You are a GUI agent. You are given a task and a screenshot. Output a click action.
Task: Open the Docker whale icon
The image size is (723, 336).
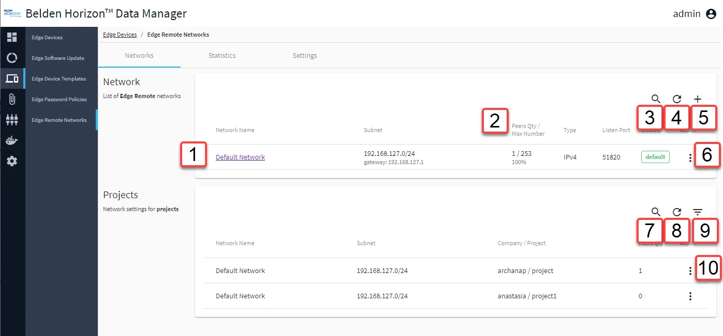[x=12, y=140]
